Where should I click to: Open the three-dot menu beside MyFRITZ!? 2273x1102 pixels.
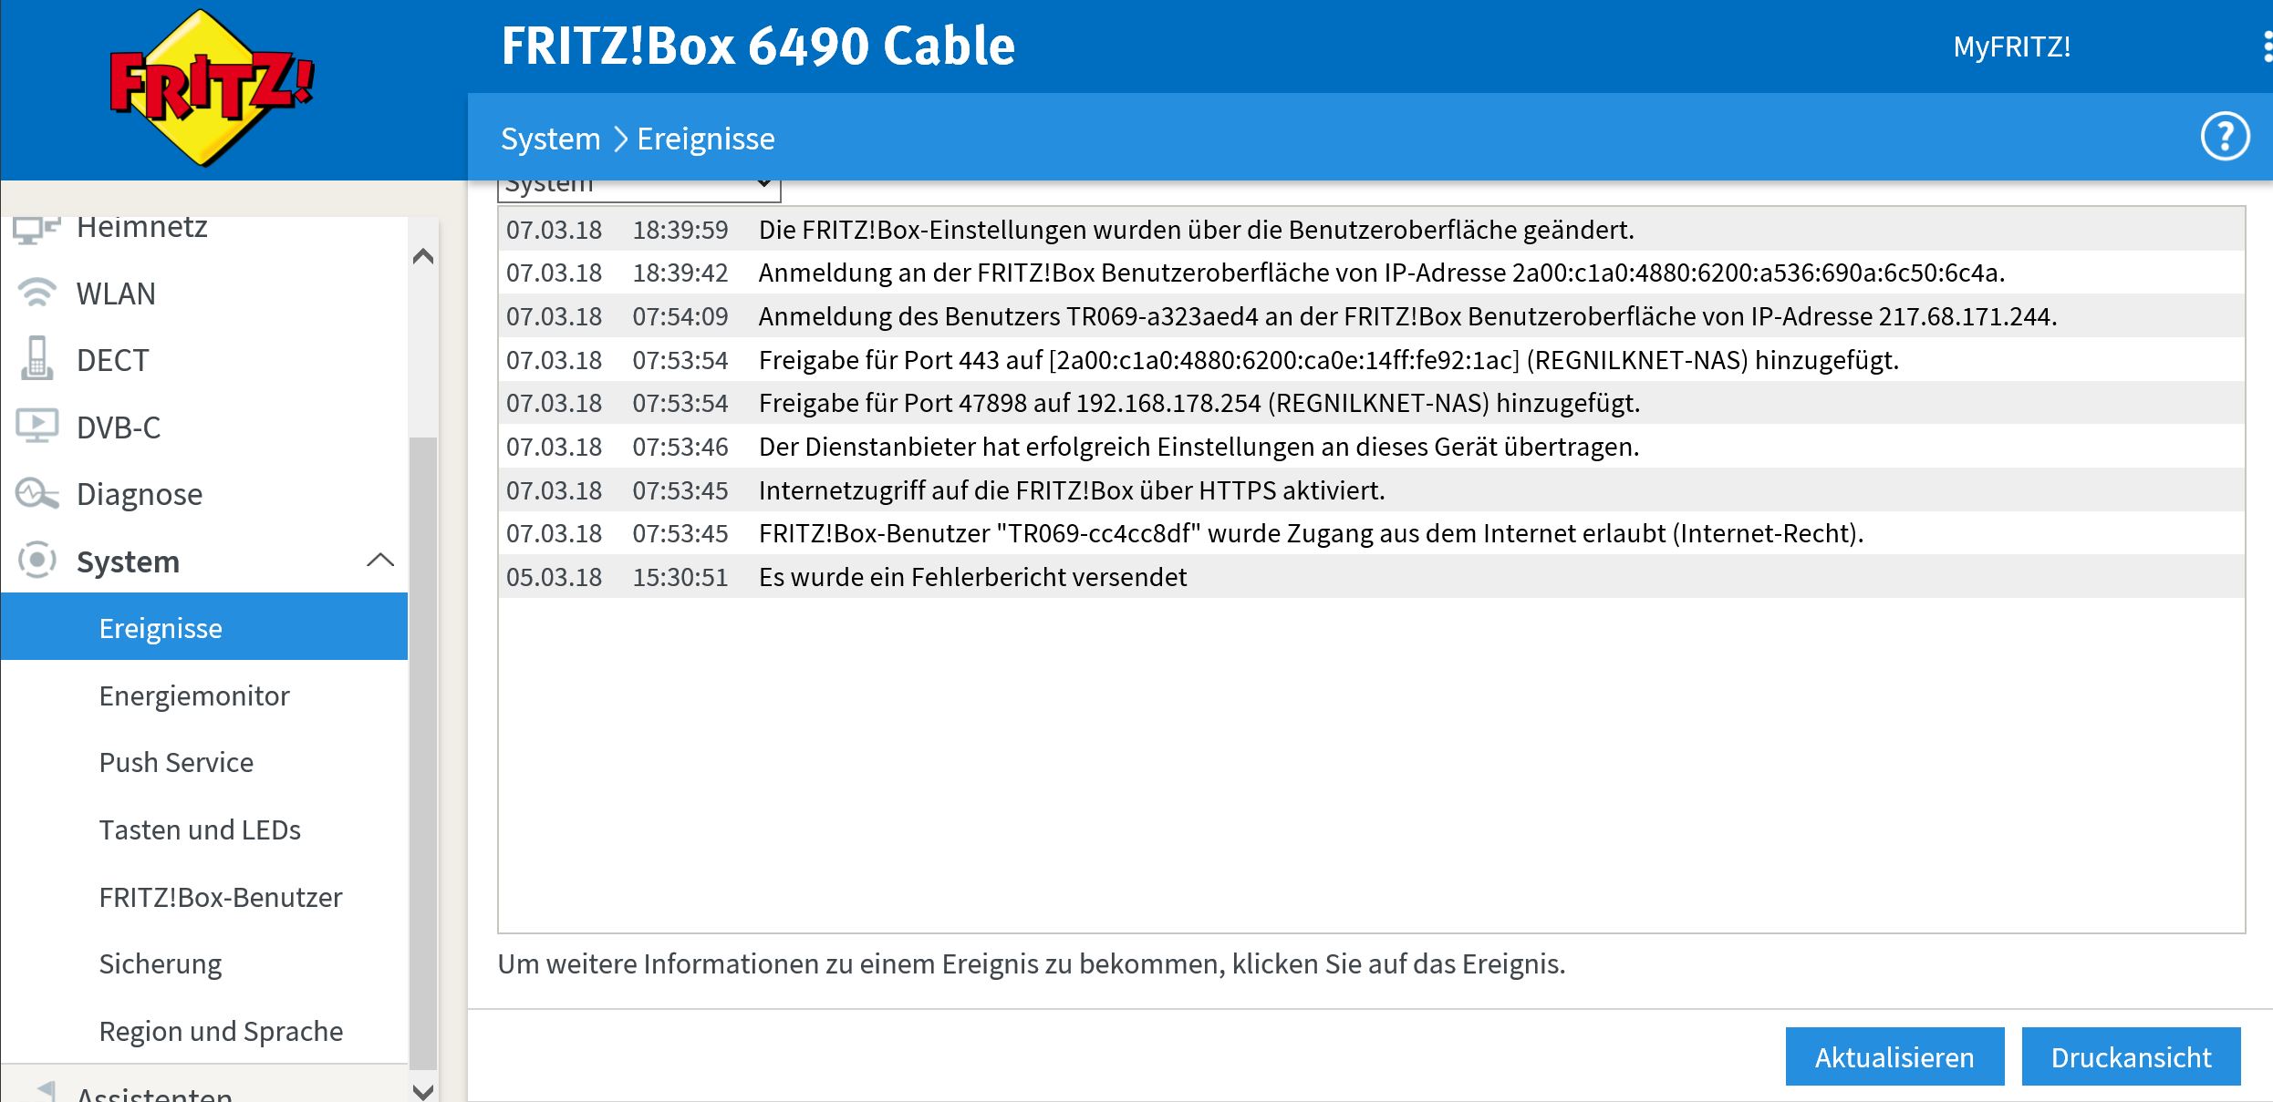click(2267, 47)
